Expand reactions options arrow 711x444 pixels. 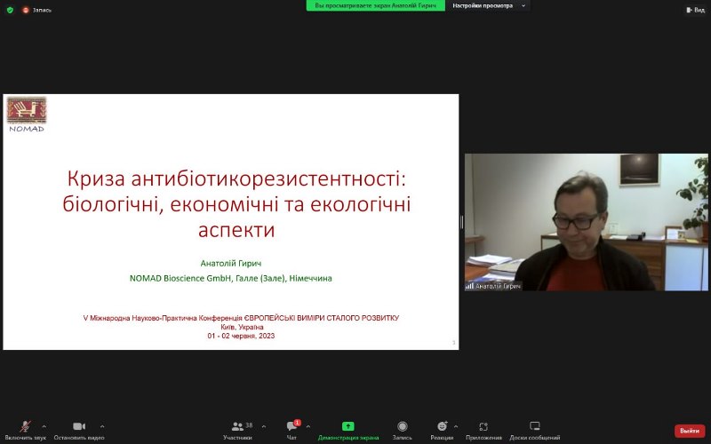point(456,426)
